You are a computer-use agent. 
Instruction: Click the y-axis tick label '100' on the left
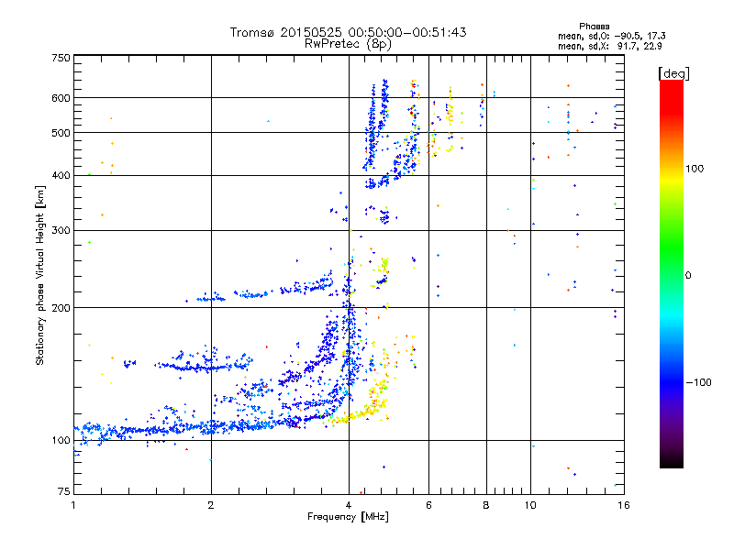(61, 440)
